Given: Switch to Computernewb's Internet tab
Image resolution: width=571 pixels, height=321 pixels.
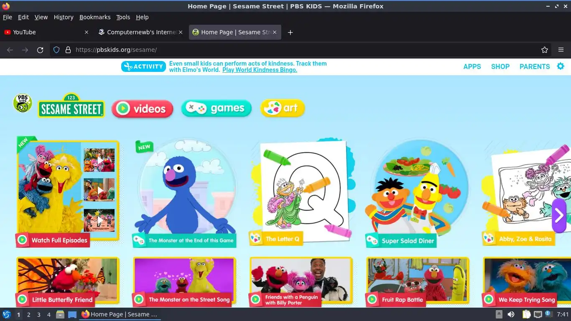Looking at the screenshot, I should pos(141,32).
